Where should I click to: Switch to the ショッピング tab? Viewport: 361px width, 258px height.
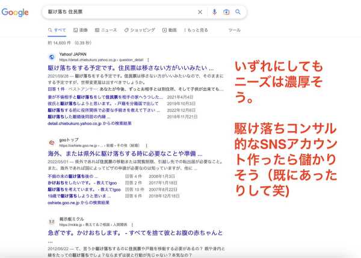click(x=140, y=30)
